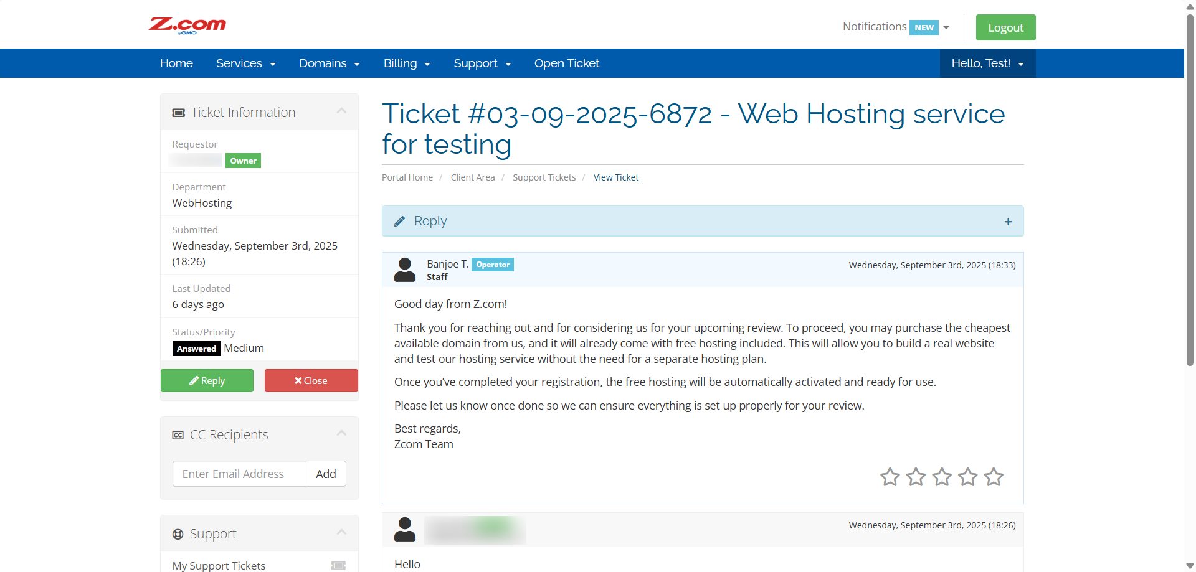Open My Support Tickets sidebar link
The width and height of the screenshot is (1196, 572).
[219, 565]
